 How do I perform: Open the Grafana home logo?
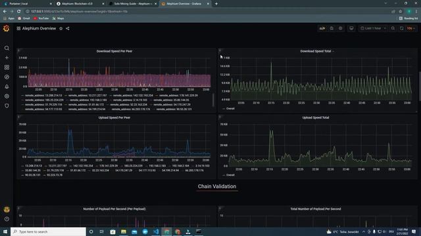6,28
